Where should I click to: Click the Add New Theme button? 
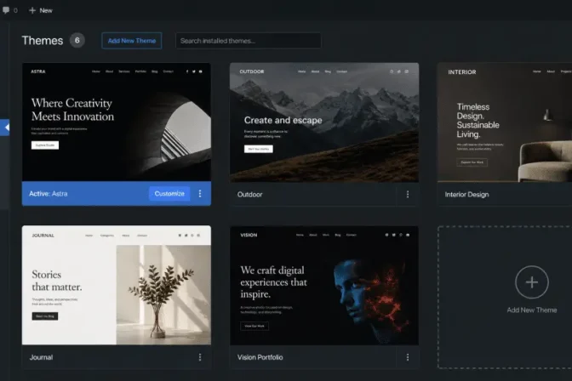click(132, 41)
